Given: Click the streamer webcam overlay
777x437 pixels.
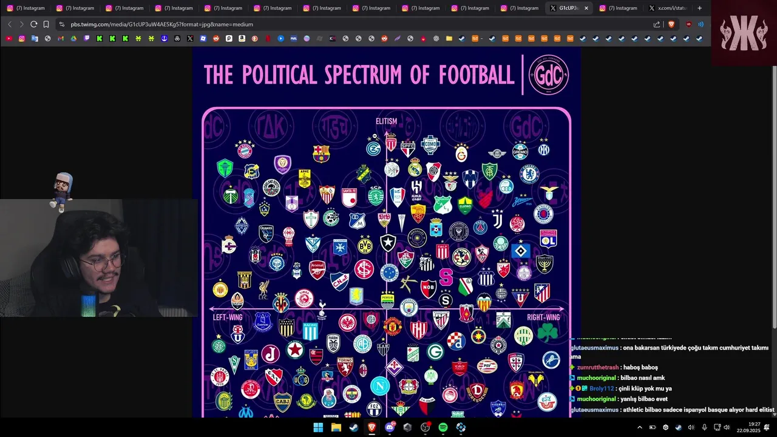Looking at the screenshot, I should pos(98,258).
